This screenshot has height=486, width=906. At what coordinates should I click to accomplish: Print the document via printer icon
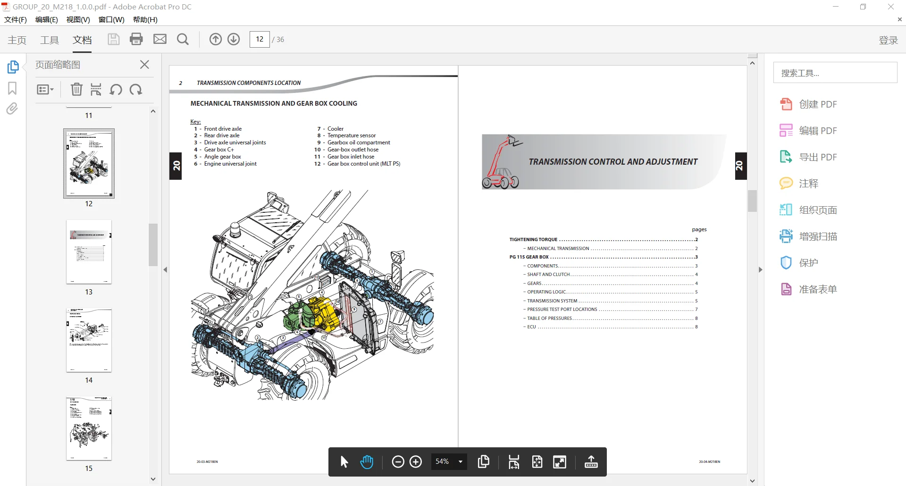136,39
